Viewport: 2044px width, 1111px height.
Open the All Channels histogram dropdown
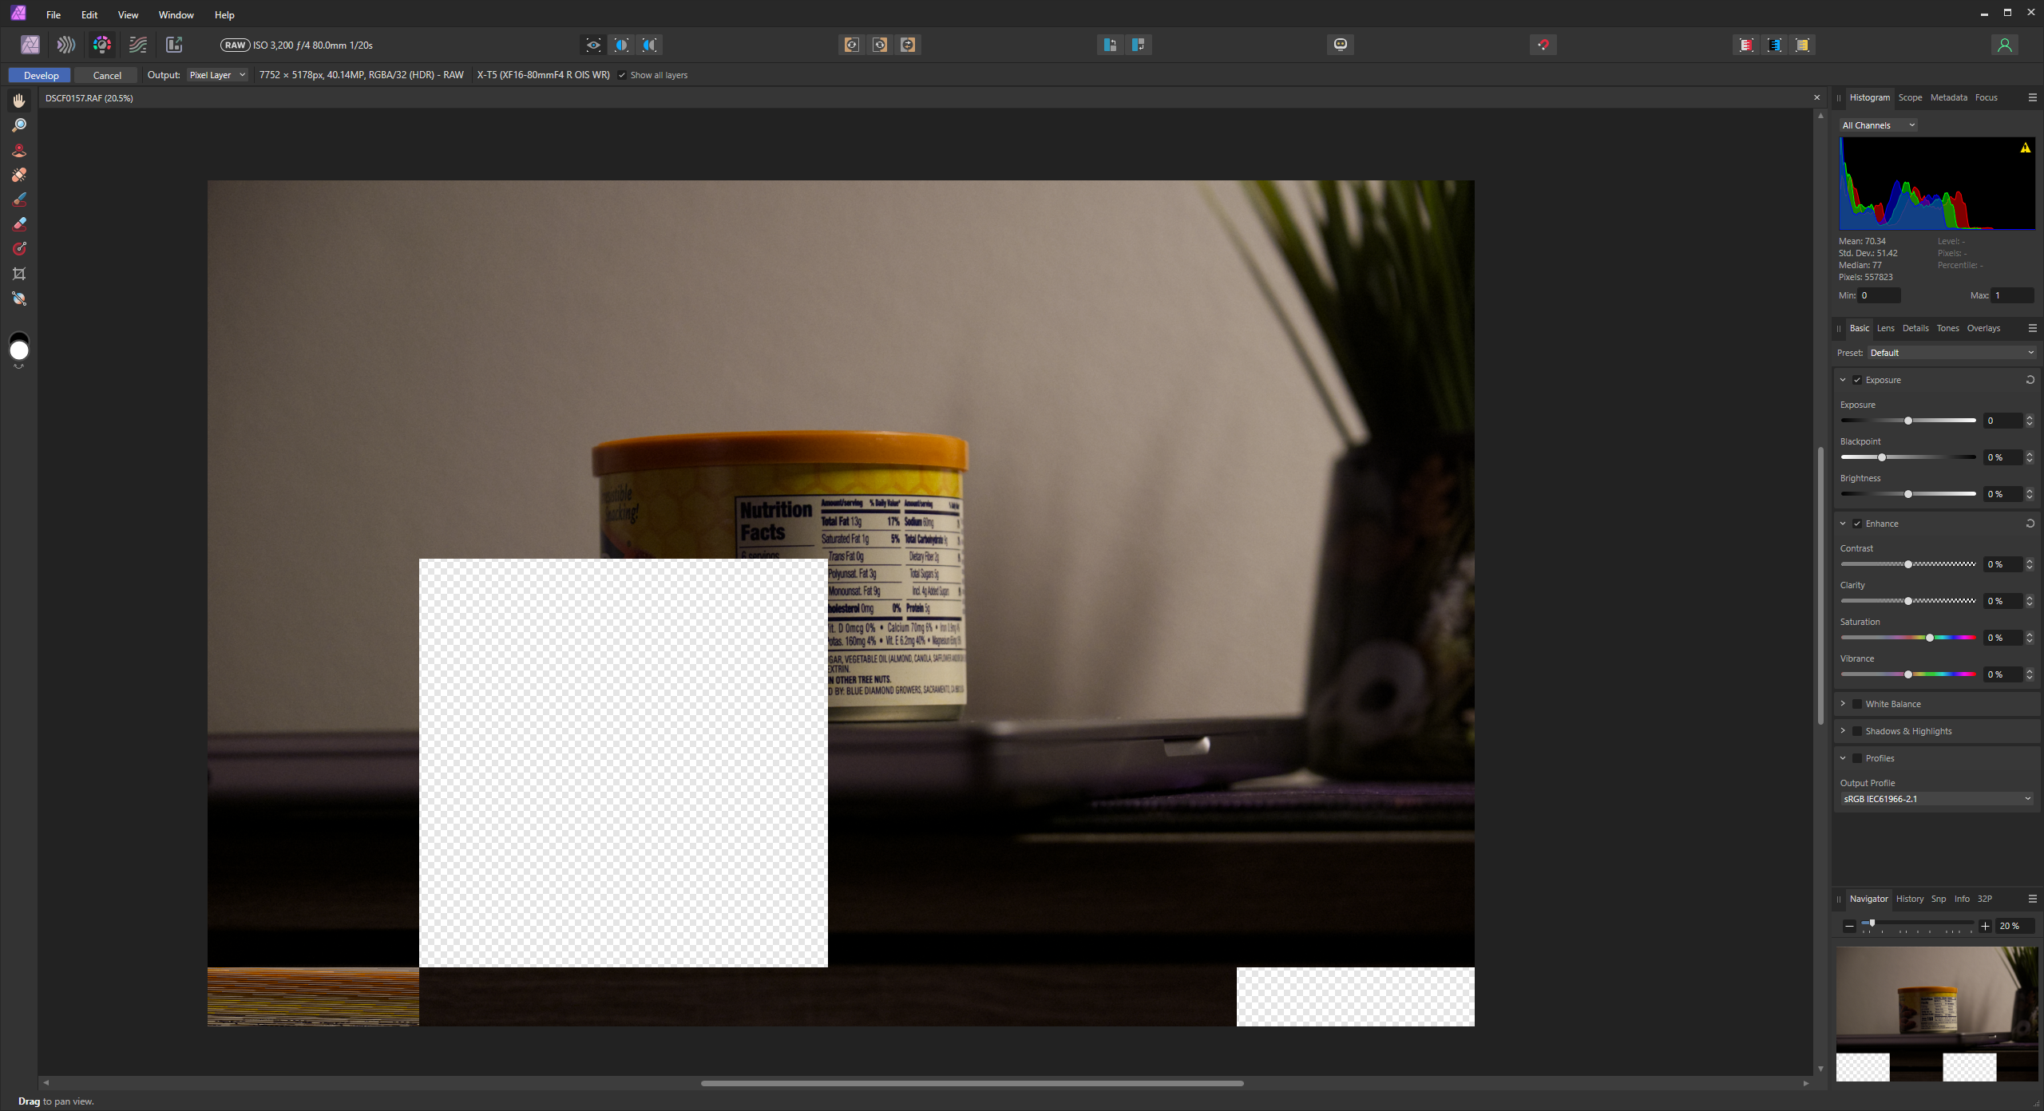[x=1878, y=125]
